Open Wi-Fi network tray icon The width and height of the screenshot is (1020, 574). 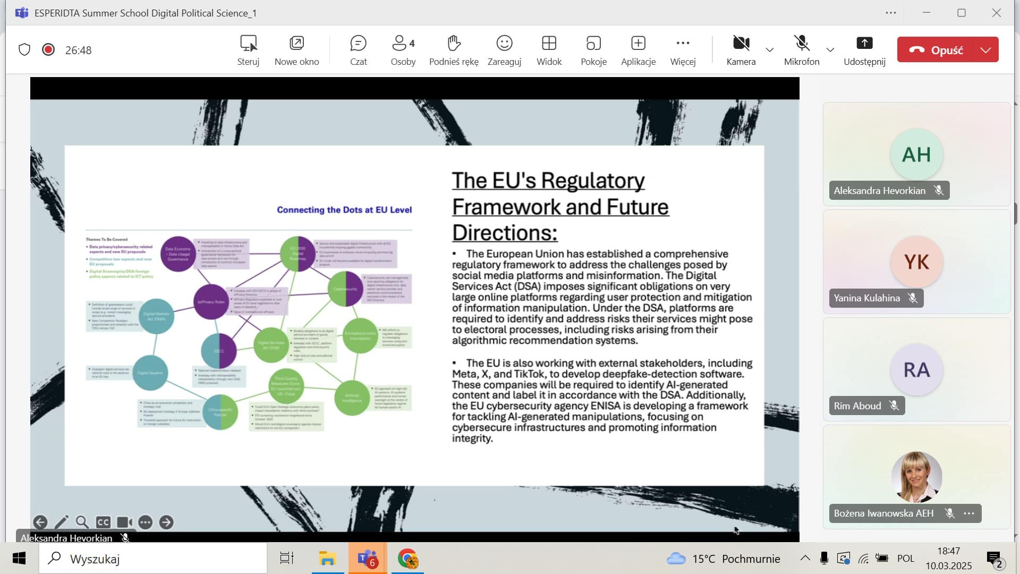[863, 558]
